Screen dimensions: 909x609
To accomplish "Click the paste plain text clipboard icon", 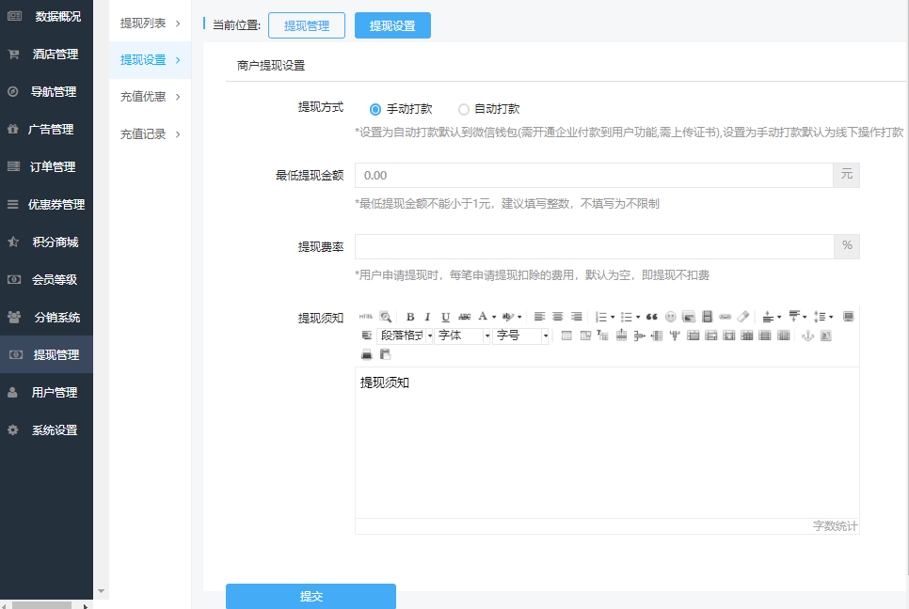I will point(385,354).
